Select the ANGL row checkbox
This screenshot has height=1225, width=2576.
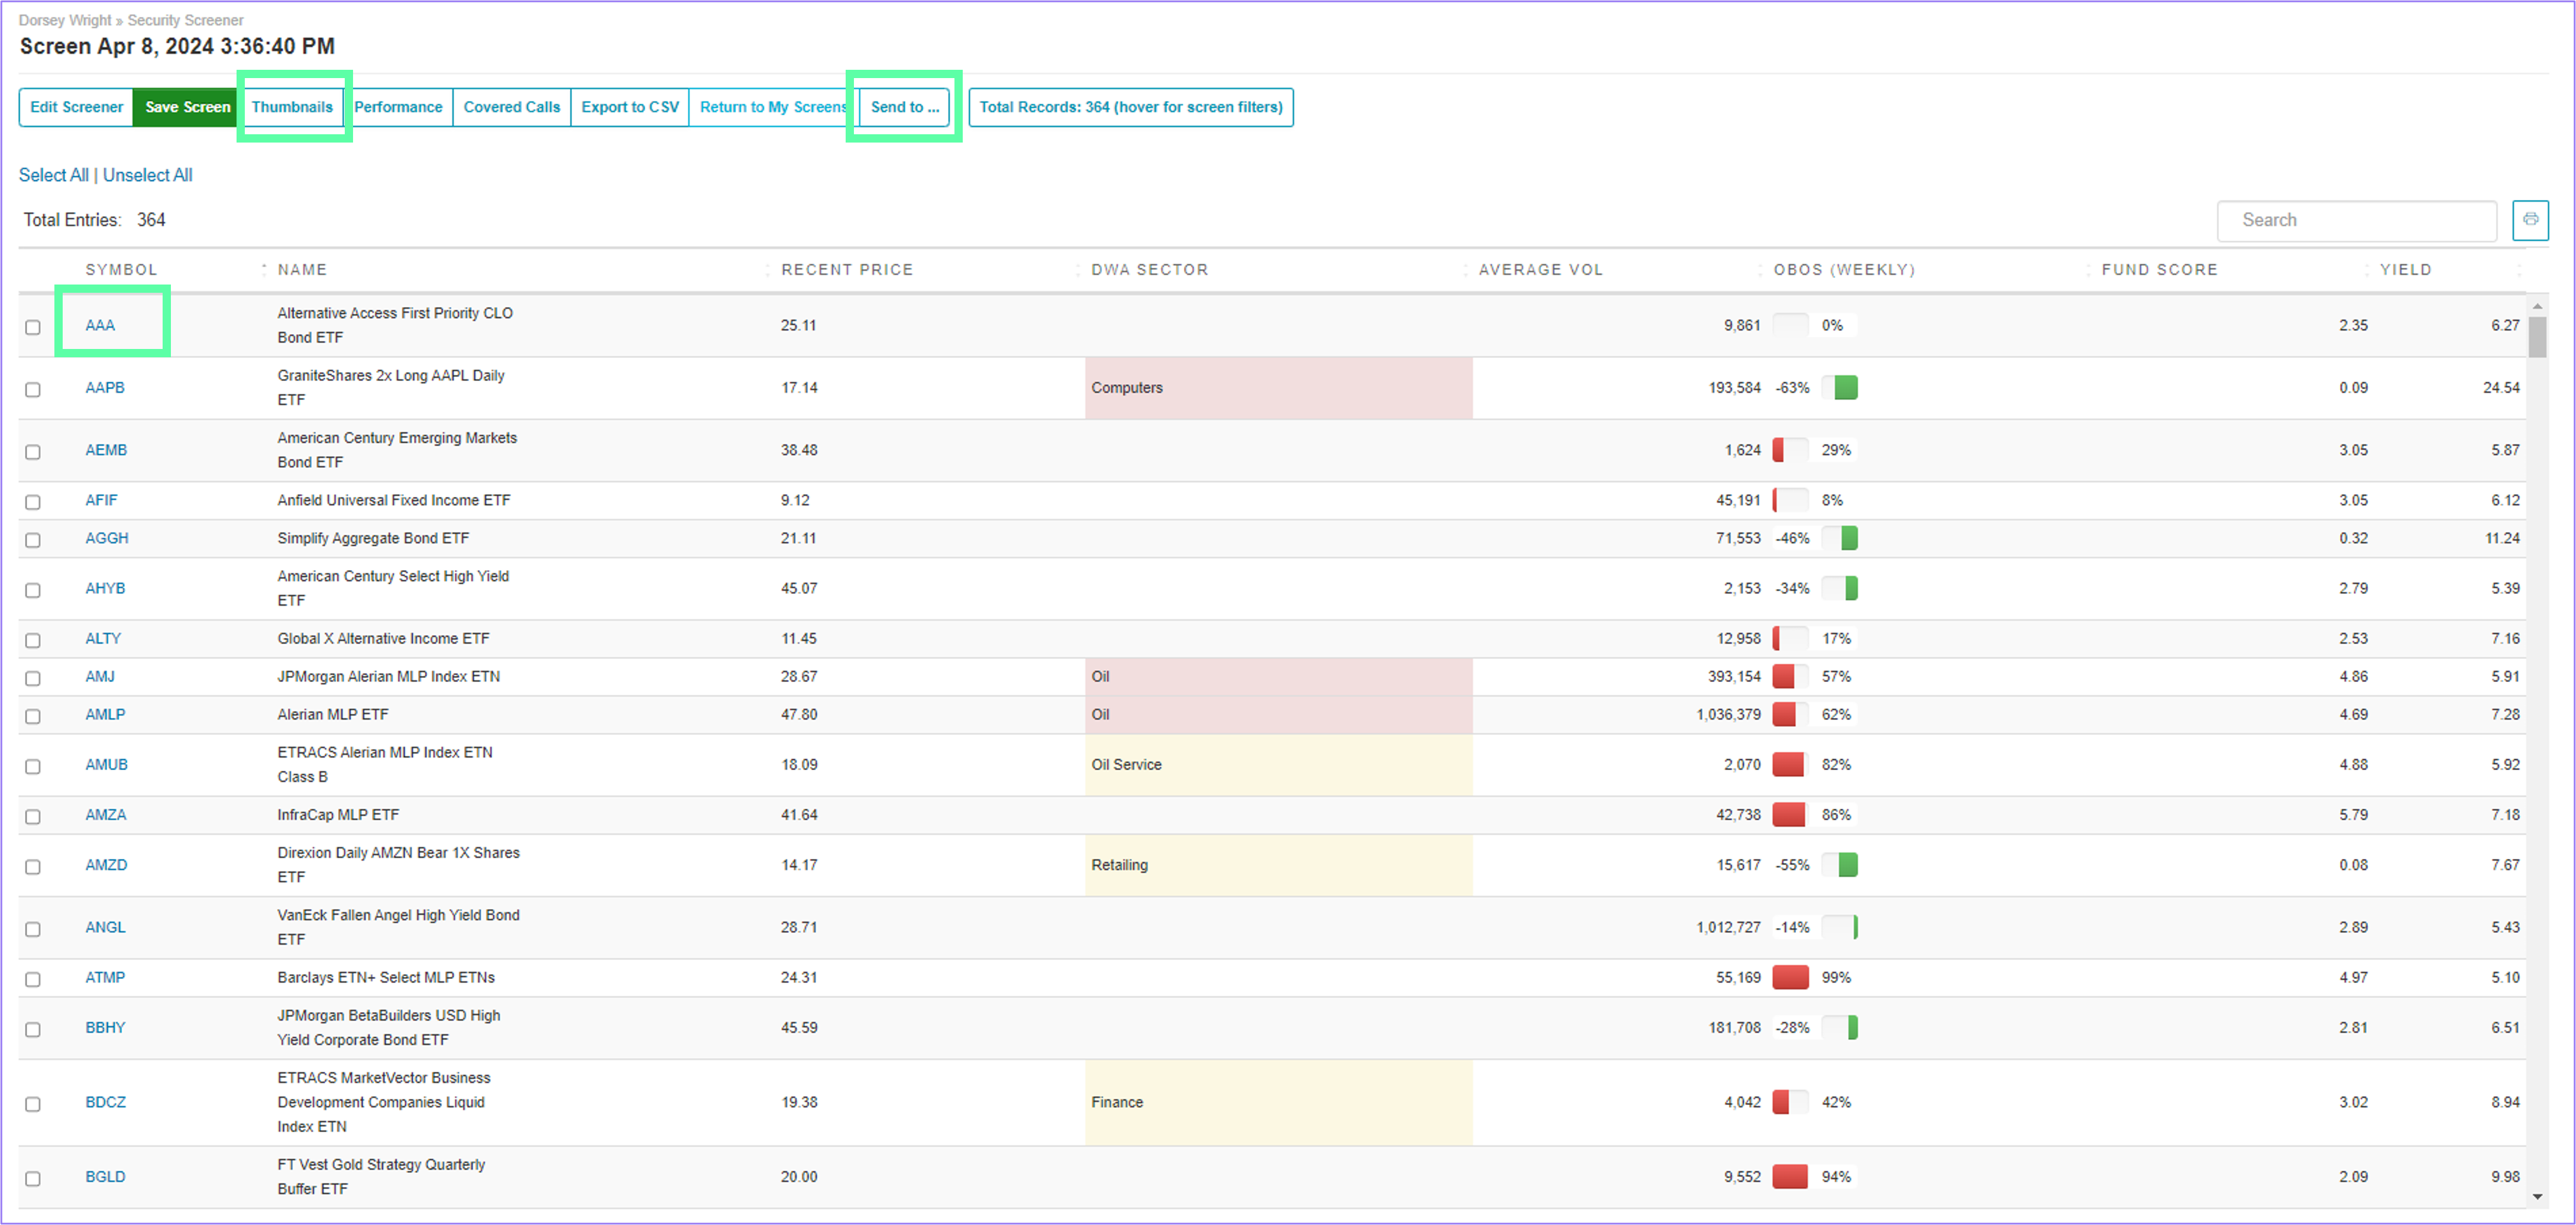pyautogui.click(x=33, y=929)
